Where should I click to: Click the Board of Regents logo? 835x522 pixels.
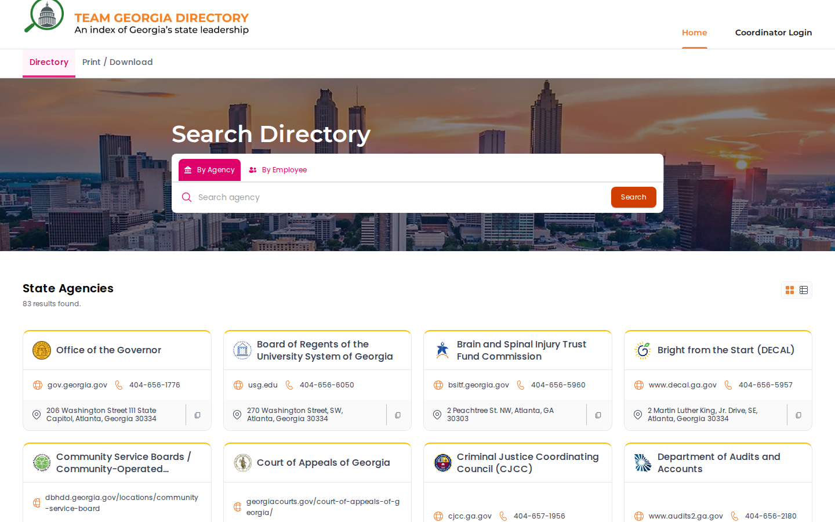point(242,350)
